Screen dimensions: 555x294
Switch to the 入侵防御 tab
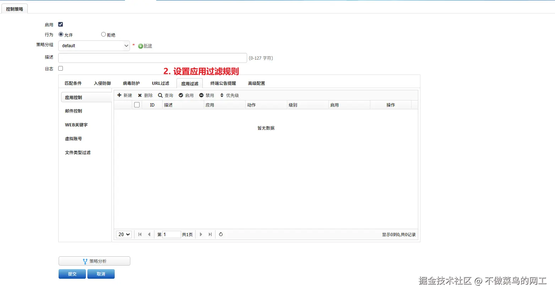102,83
